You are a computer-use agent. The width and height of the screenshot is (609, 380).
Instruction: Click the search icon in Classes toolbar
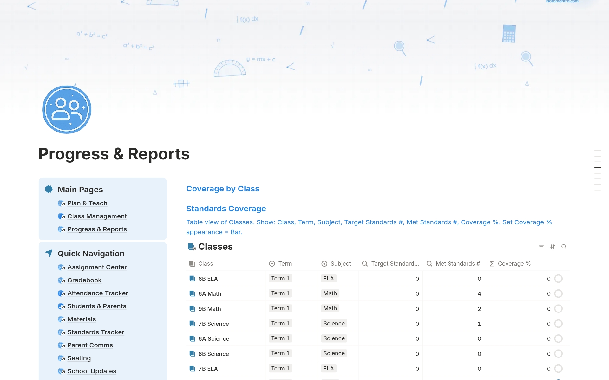564,247
